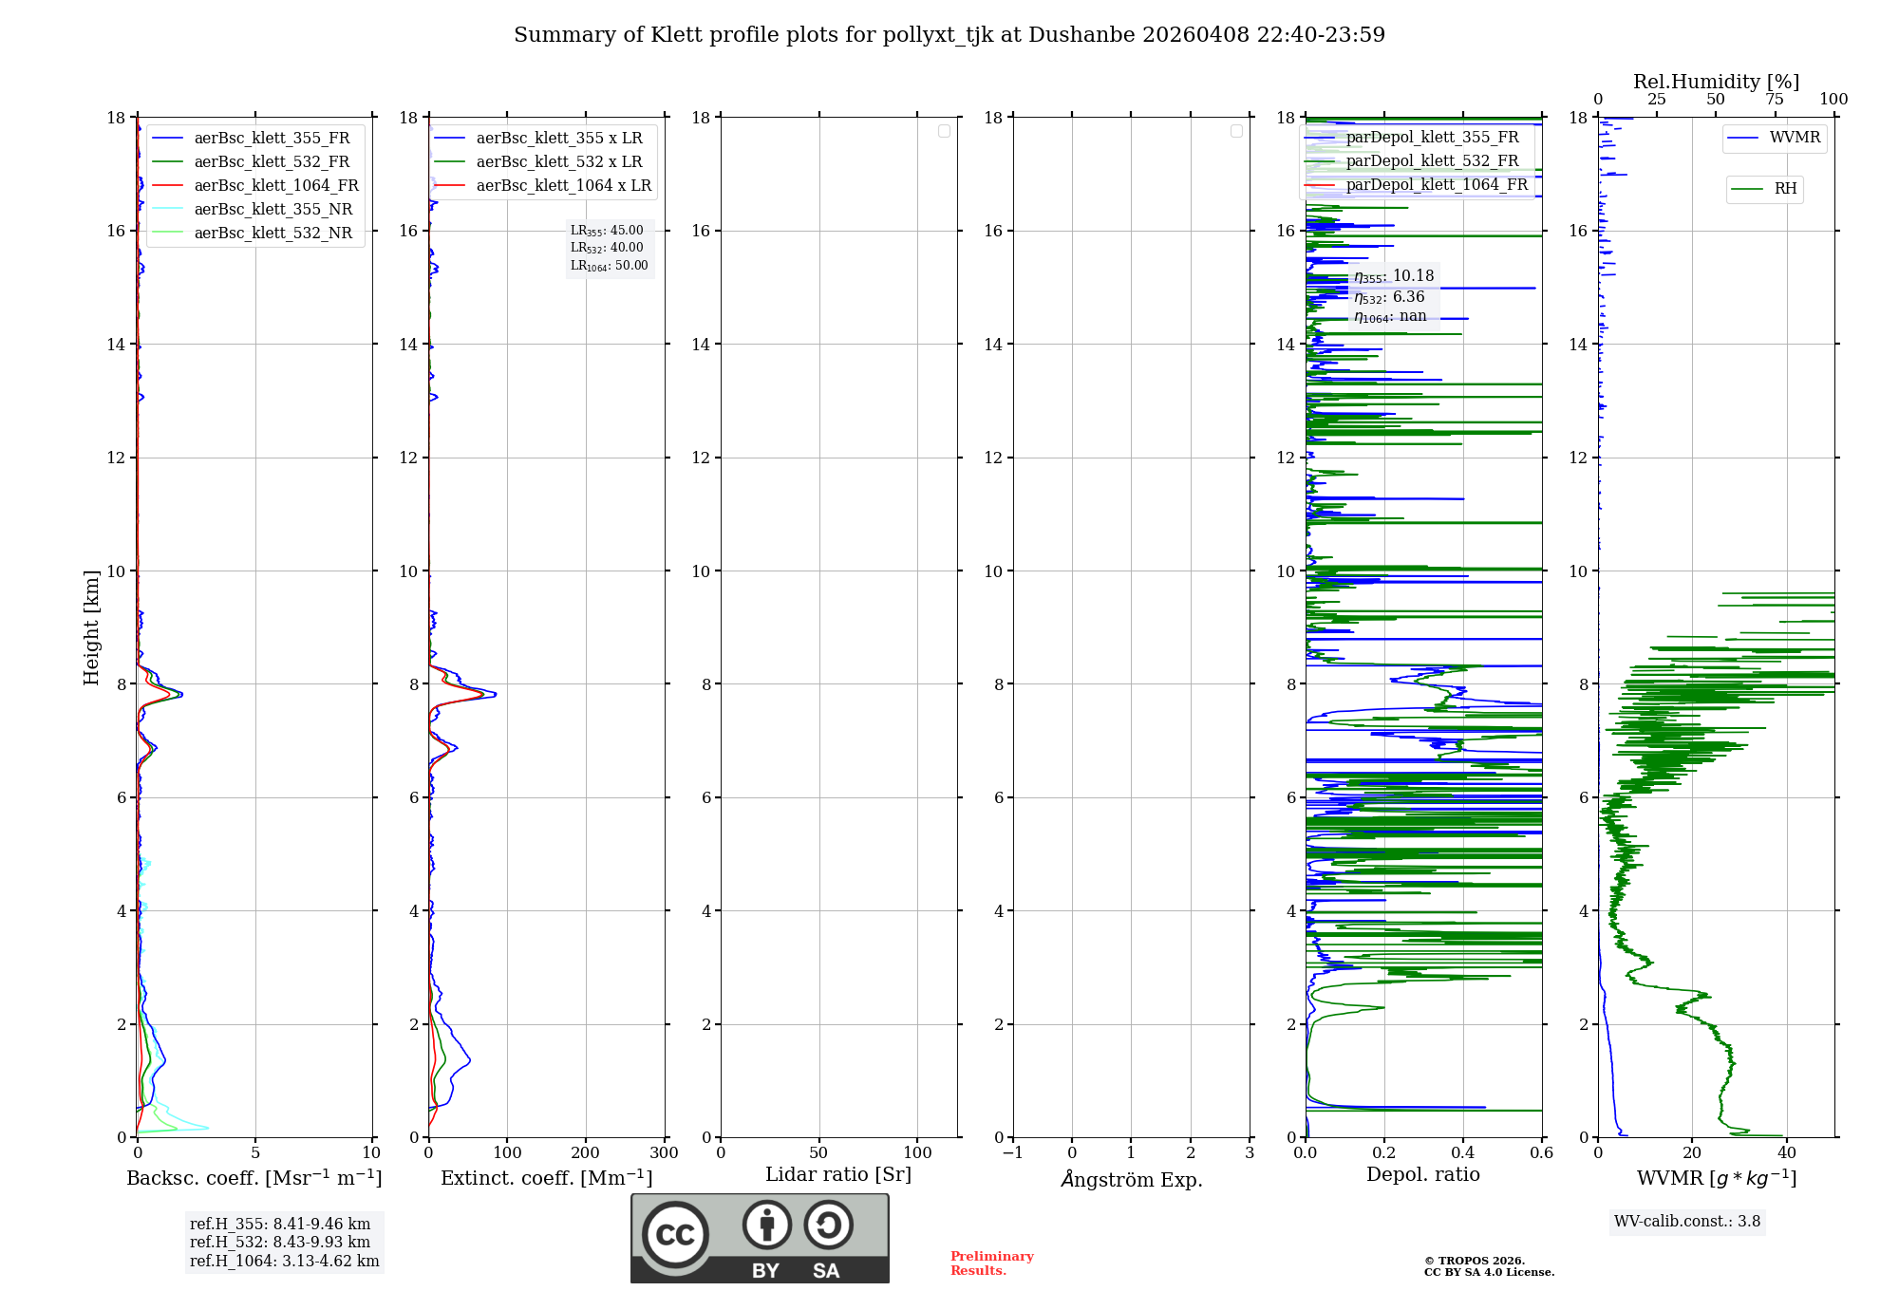
Task: Click the aerBsc_klett_532_NR legend entry
Action: point(273,234)
